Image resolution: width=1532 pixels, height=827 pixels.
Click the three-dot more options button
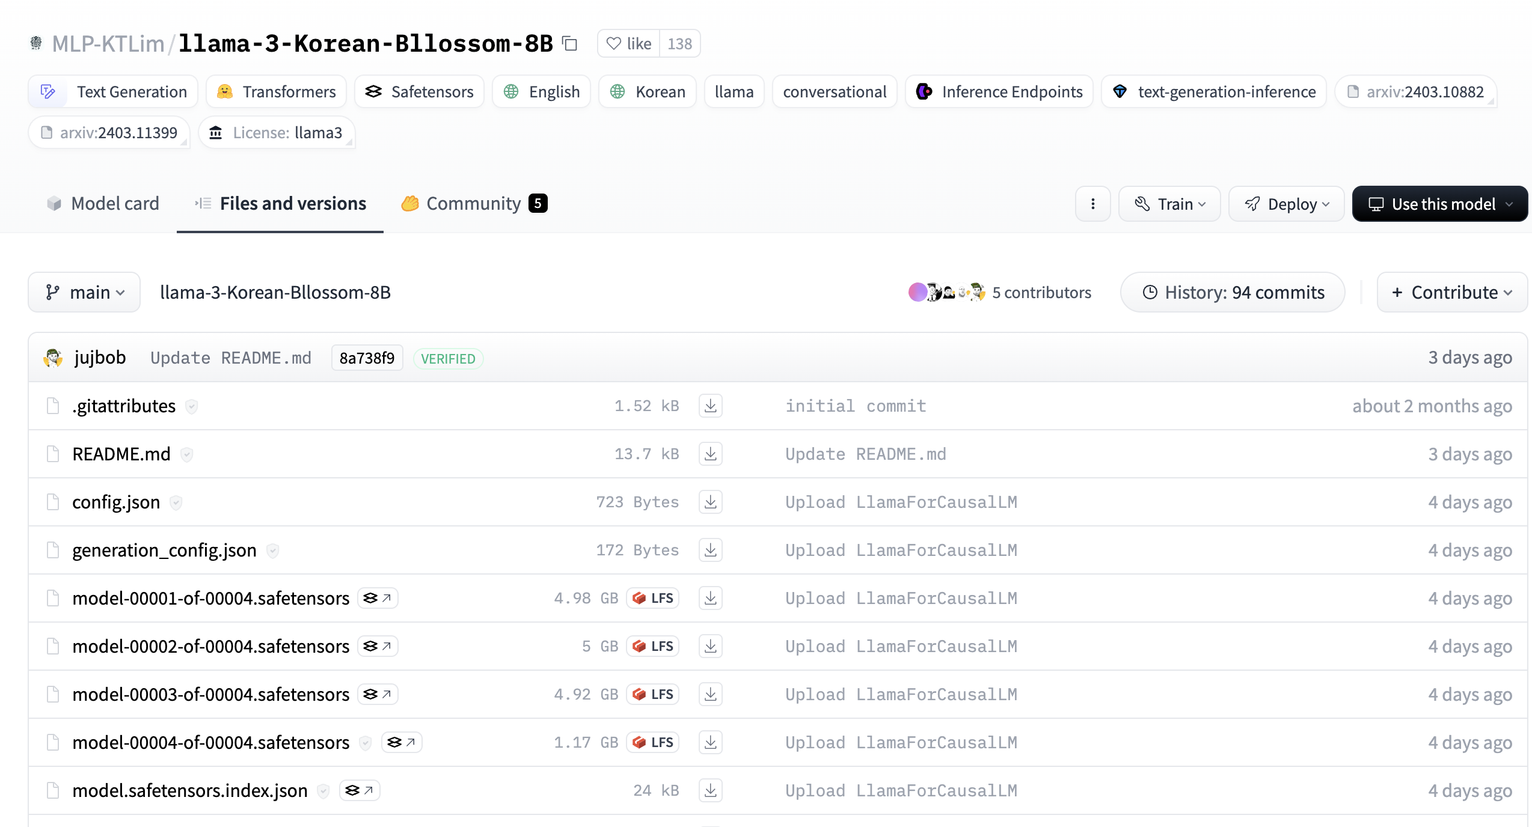[1092, 204]
